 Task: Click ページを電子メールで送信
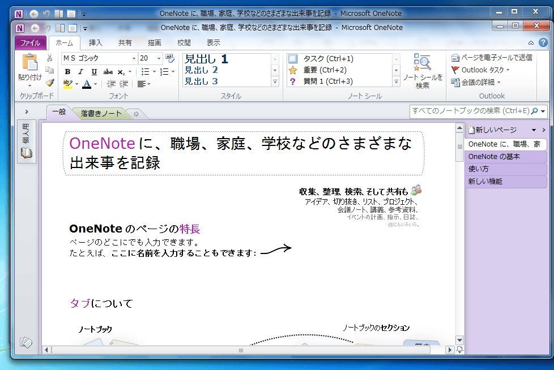click(492, 58)
